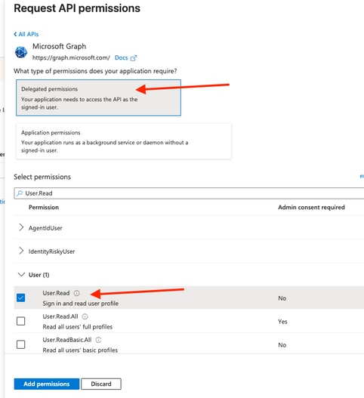Viewport: 364px width, 398px height.
Task: Click the Admin consent required column header
Action: (x=311, y=208)
